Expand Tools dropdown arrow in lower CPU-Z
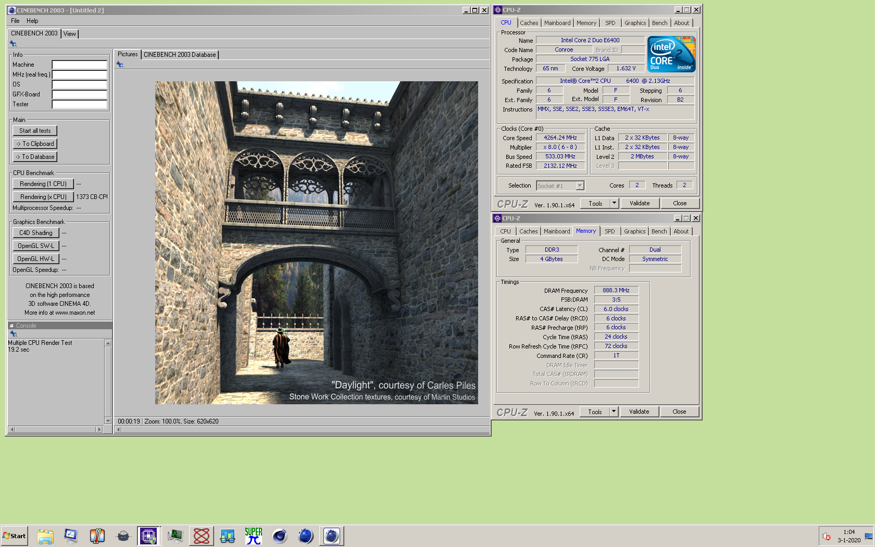 pyautogui.click(x=614, y=412)
